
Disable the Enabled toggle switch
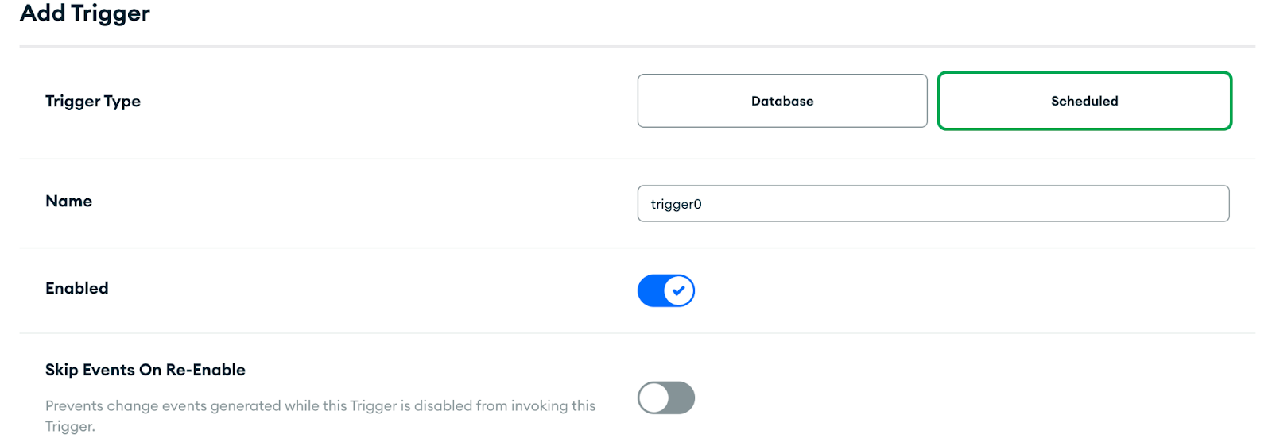tap(666, 290)
